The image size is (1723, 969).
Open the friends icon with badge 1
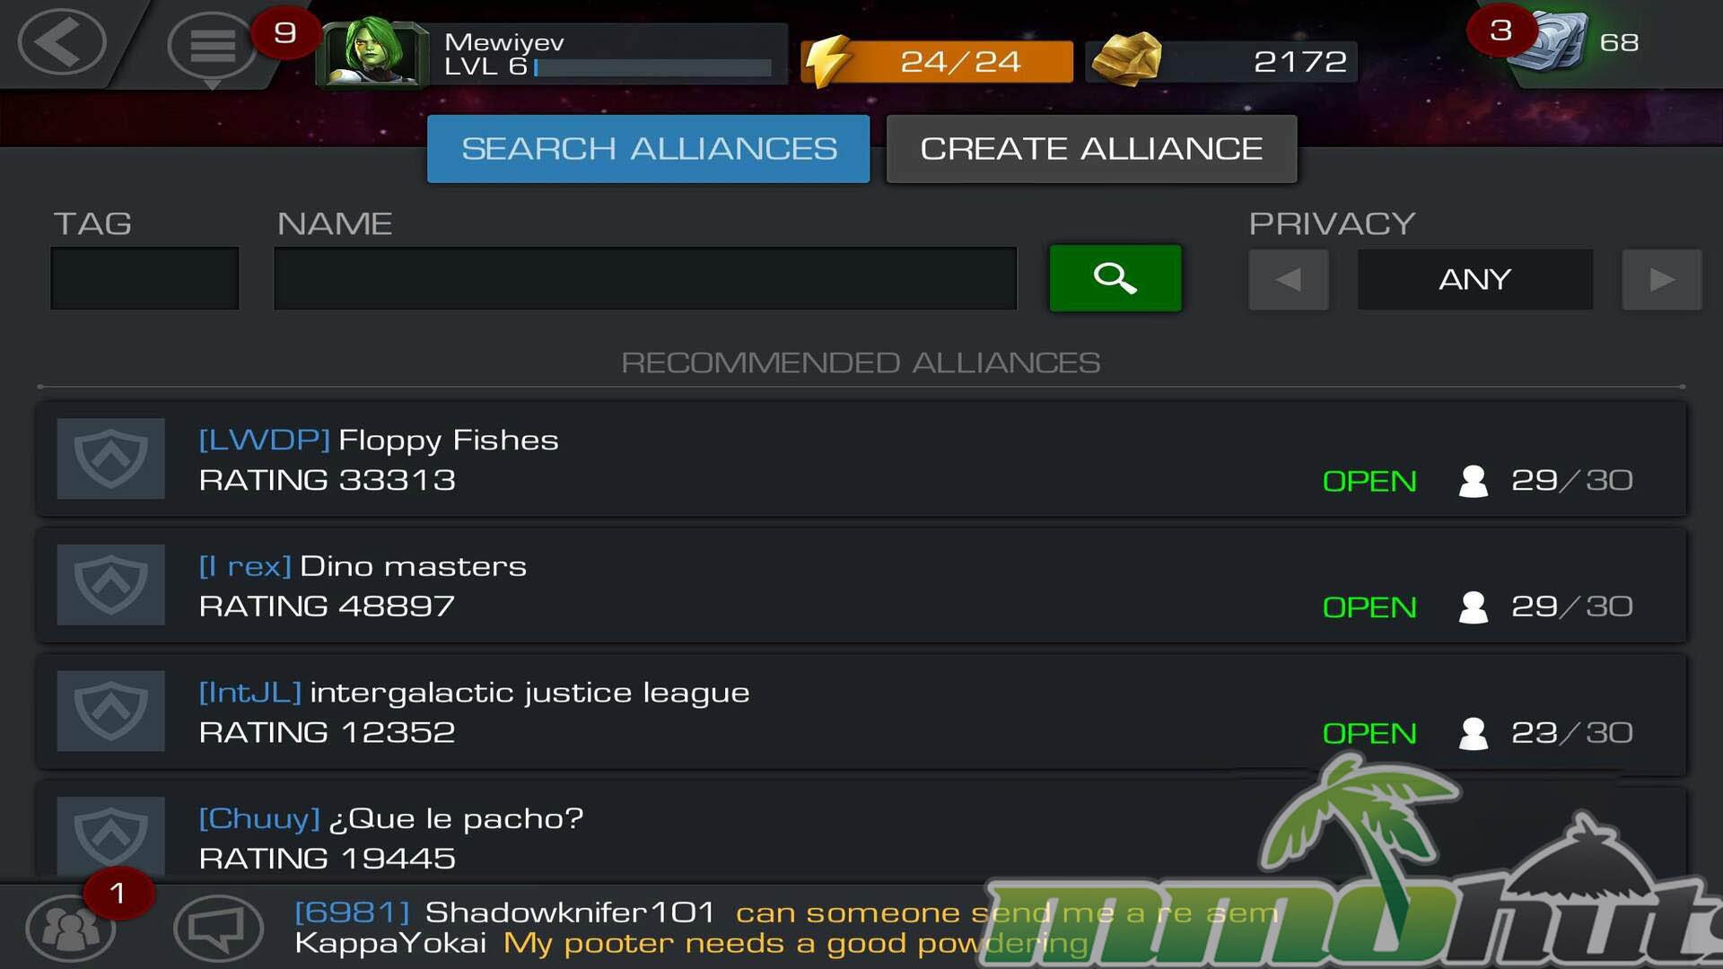coord(70,928)
